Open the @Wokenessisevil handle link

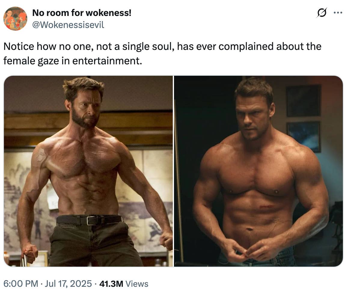68,25
